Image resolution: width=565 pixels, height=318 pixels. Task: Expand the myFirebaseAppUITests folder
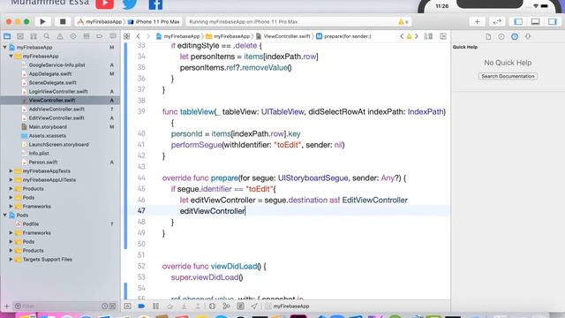tap(11, 180)
